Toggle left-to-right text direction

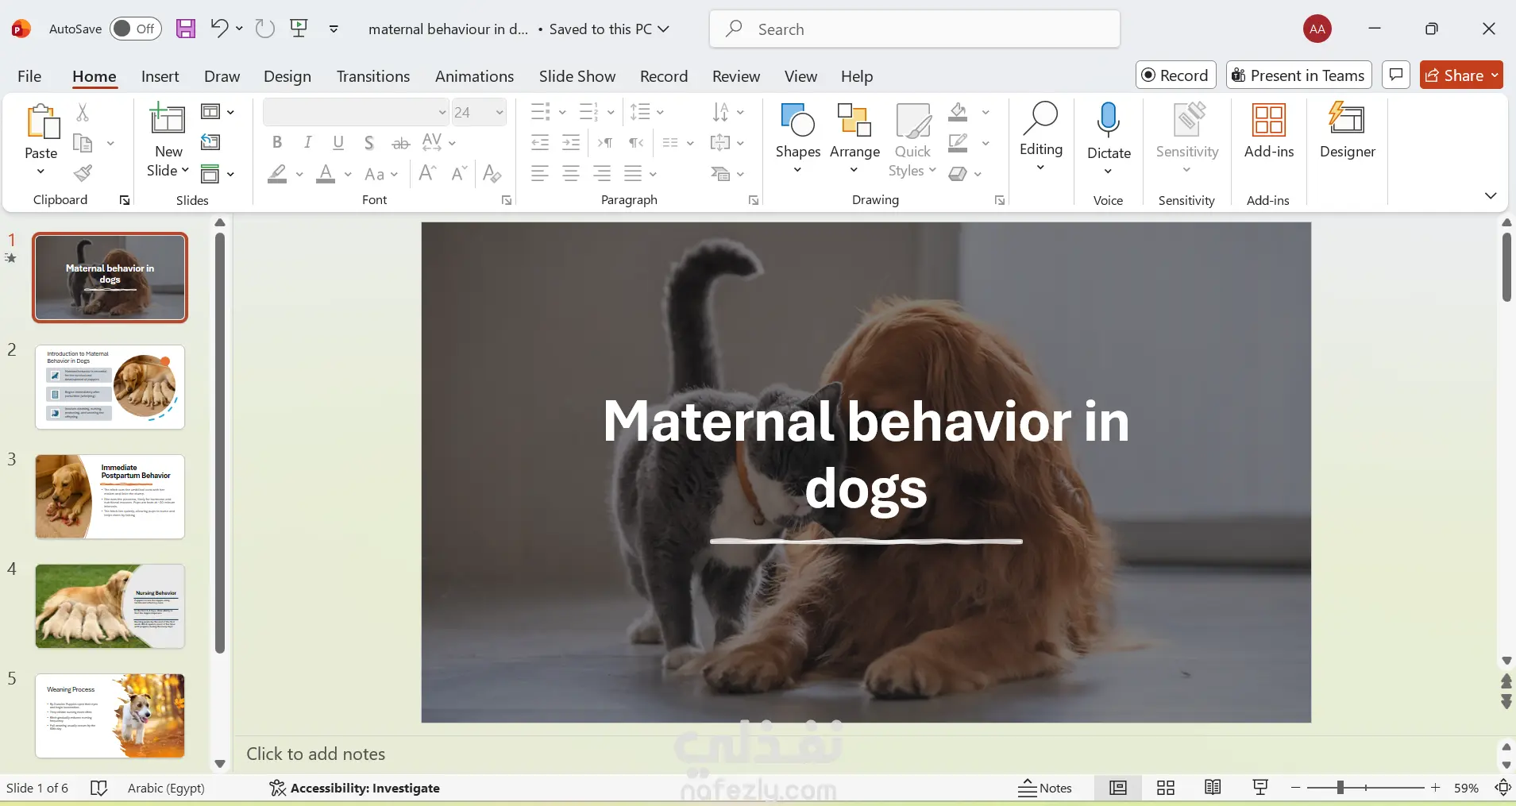(x=605, y=143)
